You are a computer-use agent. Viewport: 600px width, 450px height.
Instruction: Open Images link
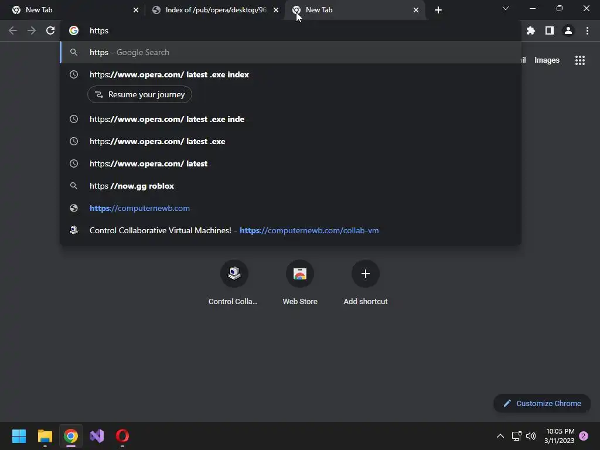coord(547,60)
